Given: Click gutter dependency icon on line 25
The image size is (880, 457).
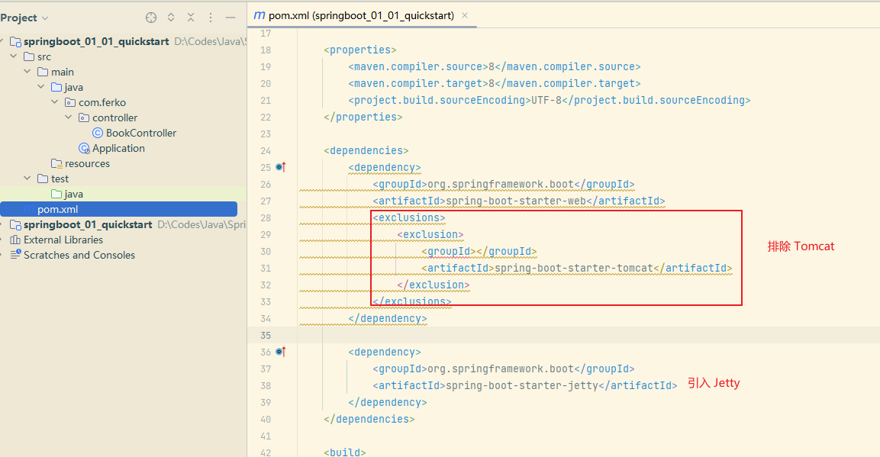Looking at the screenshot, I should point(281,167).
